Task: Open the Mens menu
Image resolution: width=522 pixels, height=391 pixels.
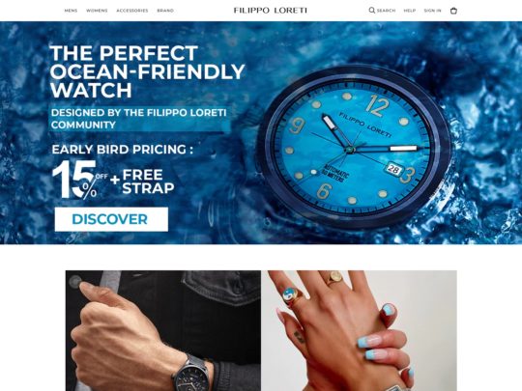Action: (x=71, y=11)
